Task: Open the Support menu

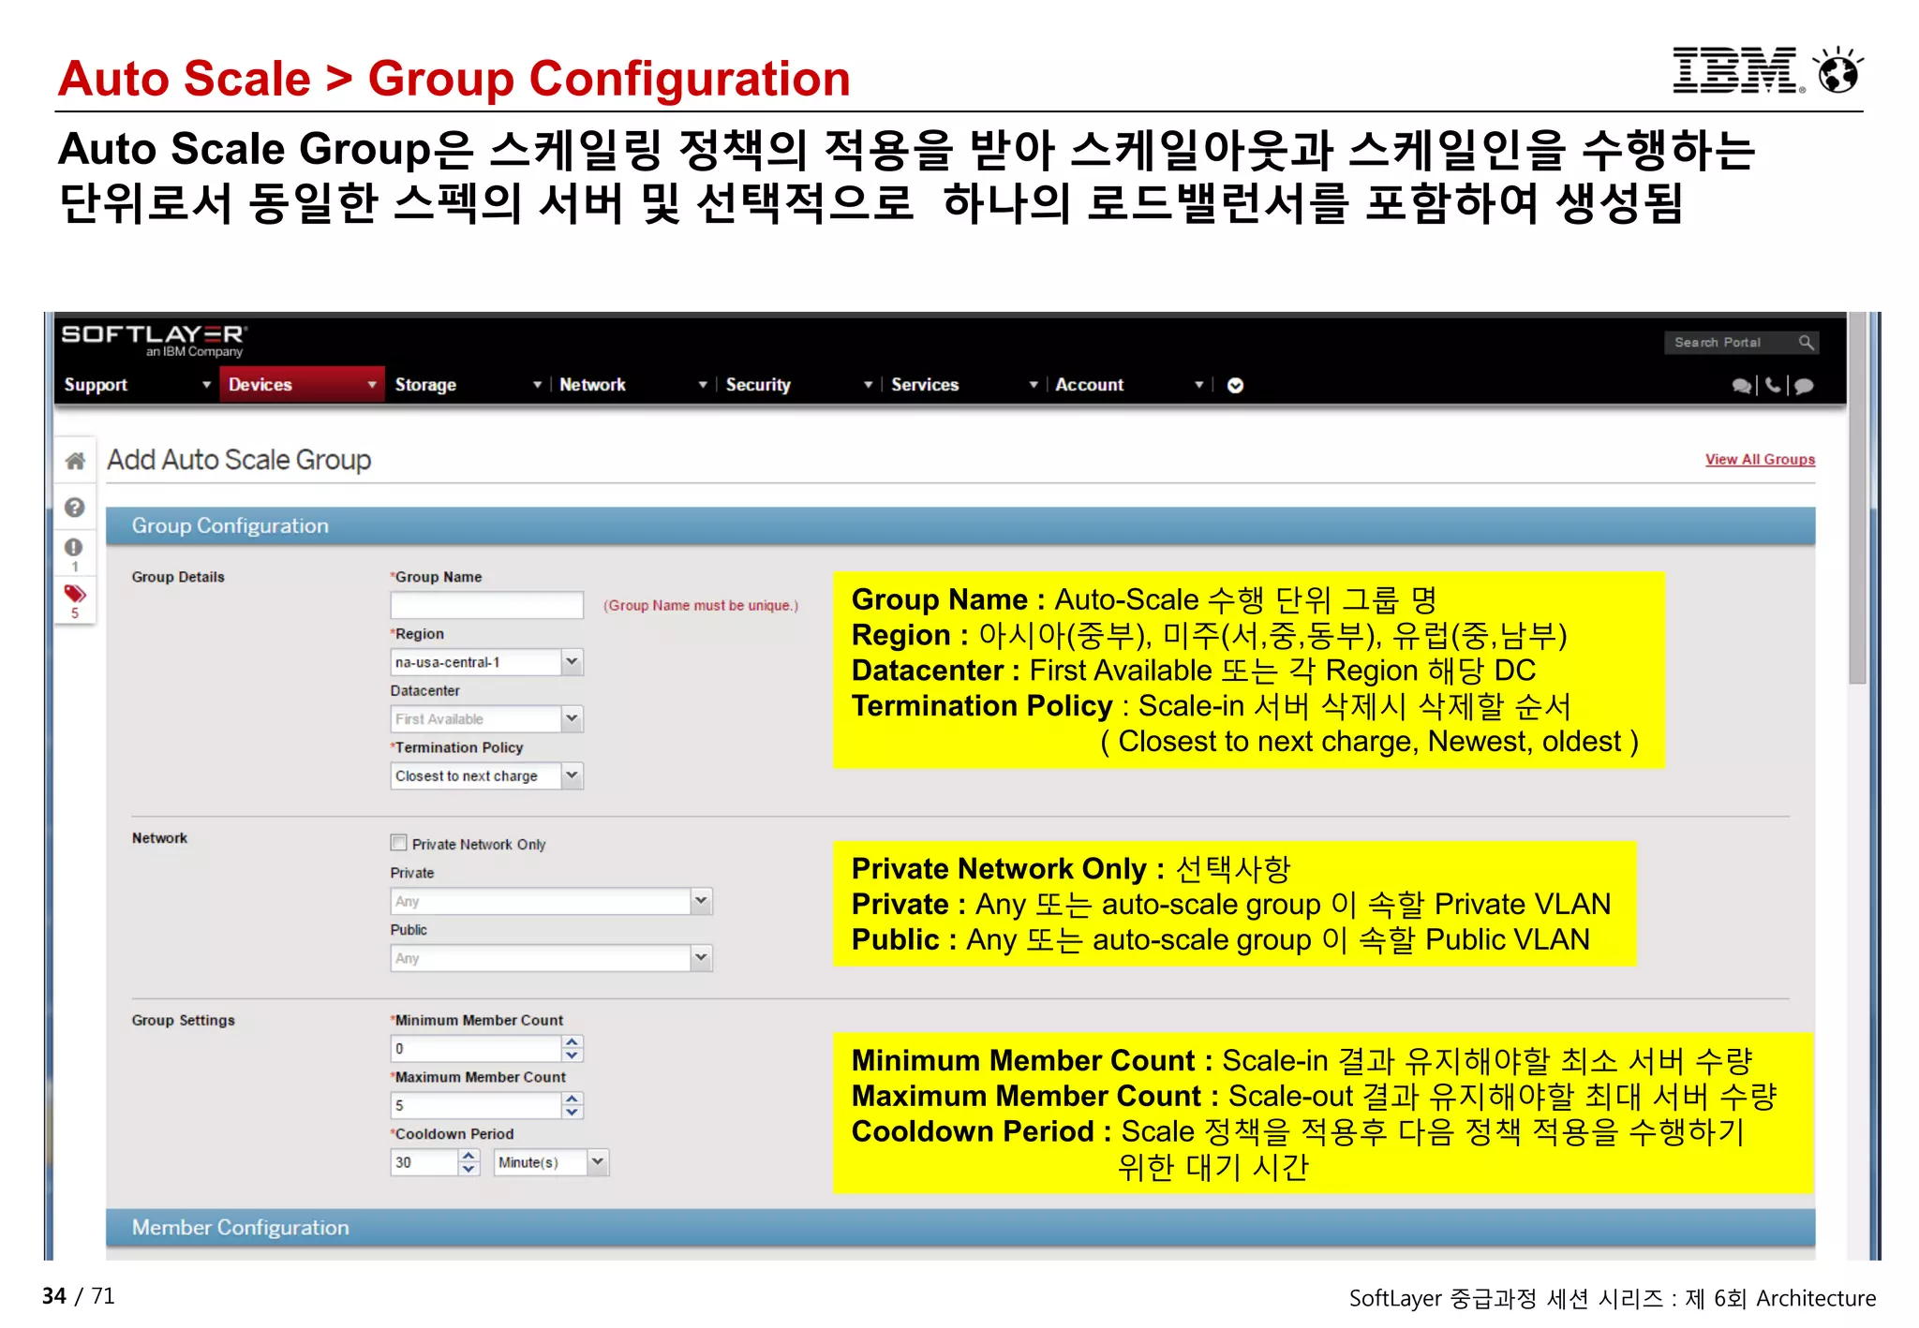Action: click(x=137, y=385)
